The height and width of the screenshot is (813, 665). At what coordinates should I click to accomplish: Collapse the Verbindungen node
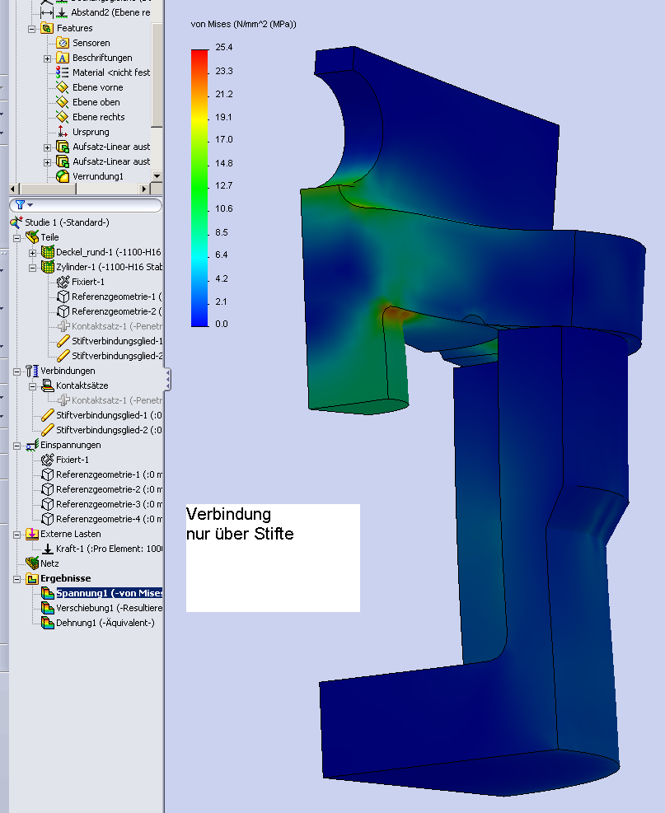16,371
